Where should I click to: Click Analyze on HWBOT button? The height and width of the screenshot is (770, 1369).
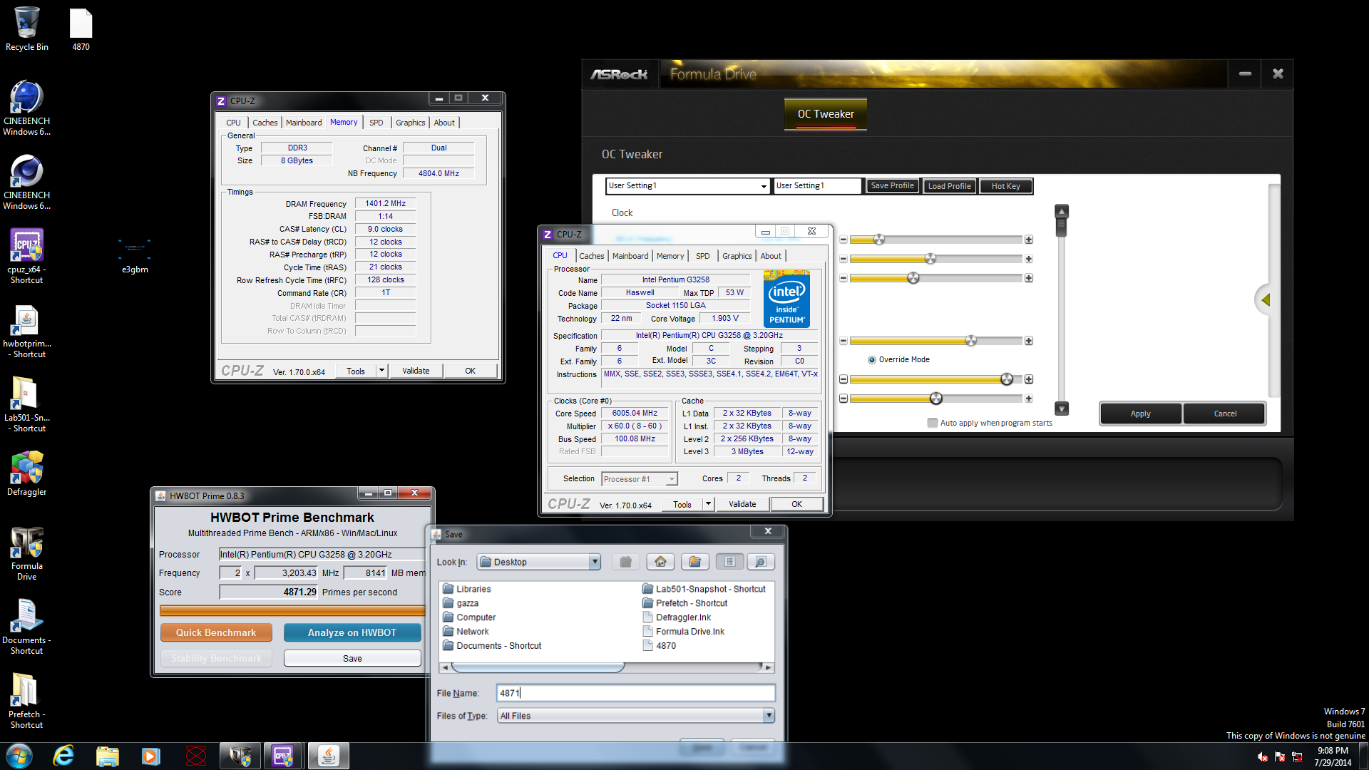(352, 632)
